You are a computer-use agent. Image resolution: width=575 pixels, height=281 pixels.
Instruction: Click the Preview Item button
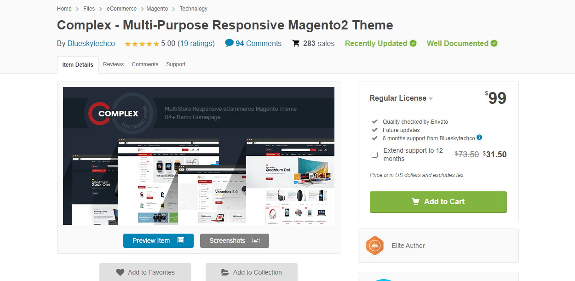pyautogui.click(x=158, y=241)
